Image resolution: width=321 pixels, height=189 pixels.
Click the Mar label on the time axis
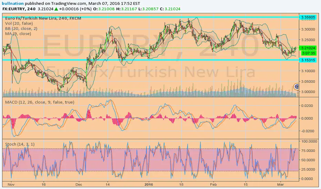280,185
